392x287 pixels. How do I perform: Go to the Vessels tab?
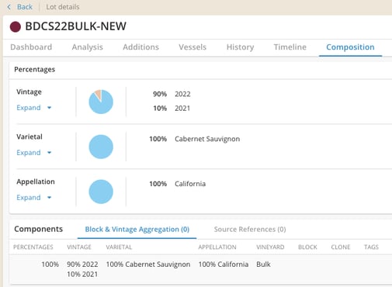pos(193,47)
